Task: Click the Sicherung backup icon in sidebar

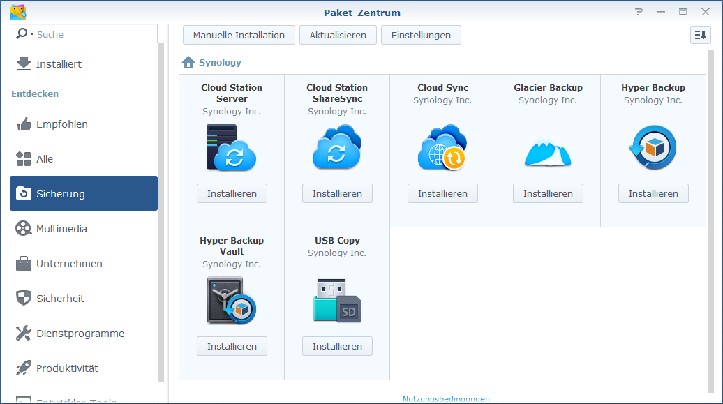Action: point(24,193)
